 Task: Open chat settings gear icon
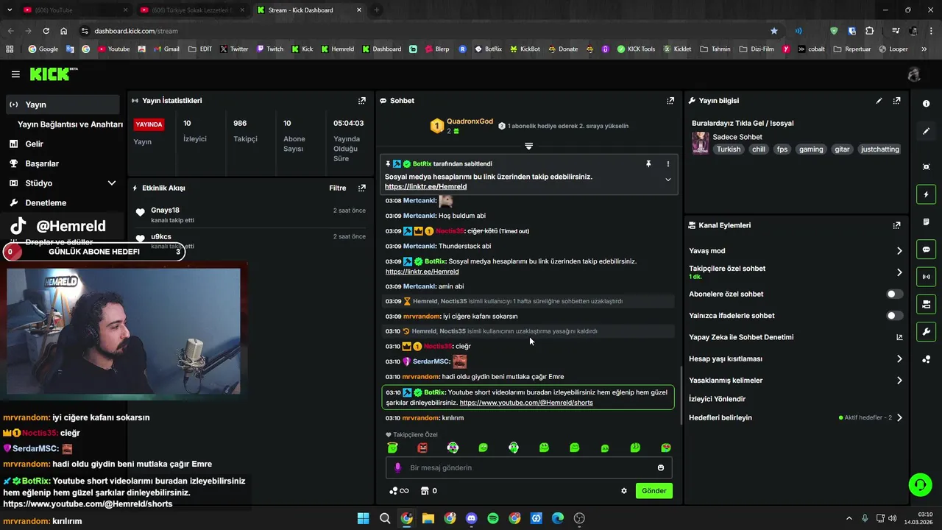click(x=624, y=491)
